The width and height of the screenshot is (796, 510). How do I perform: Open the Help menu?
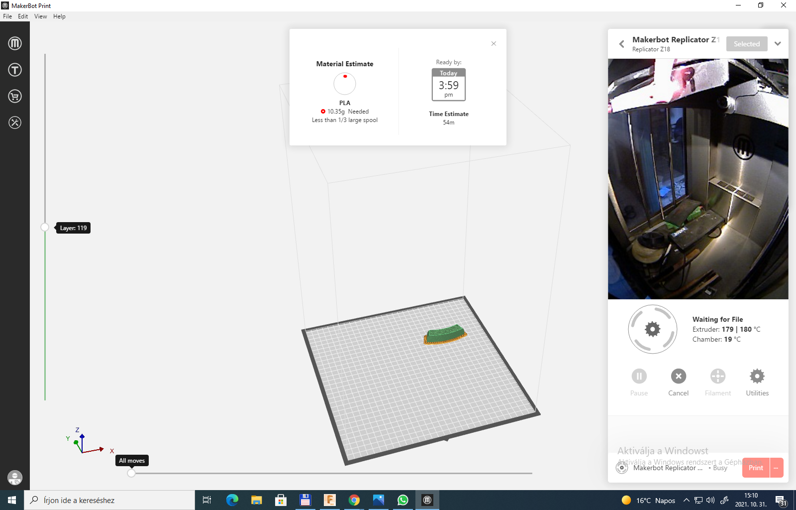point(59,16)
